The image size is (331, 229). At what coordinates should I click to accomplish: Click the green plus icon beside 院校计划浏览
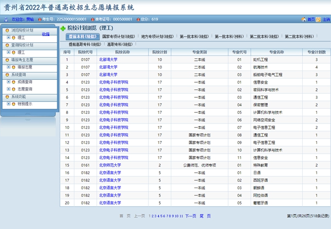click(x=63, y=29)
